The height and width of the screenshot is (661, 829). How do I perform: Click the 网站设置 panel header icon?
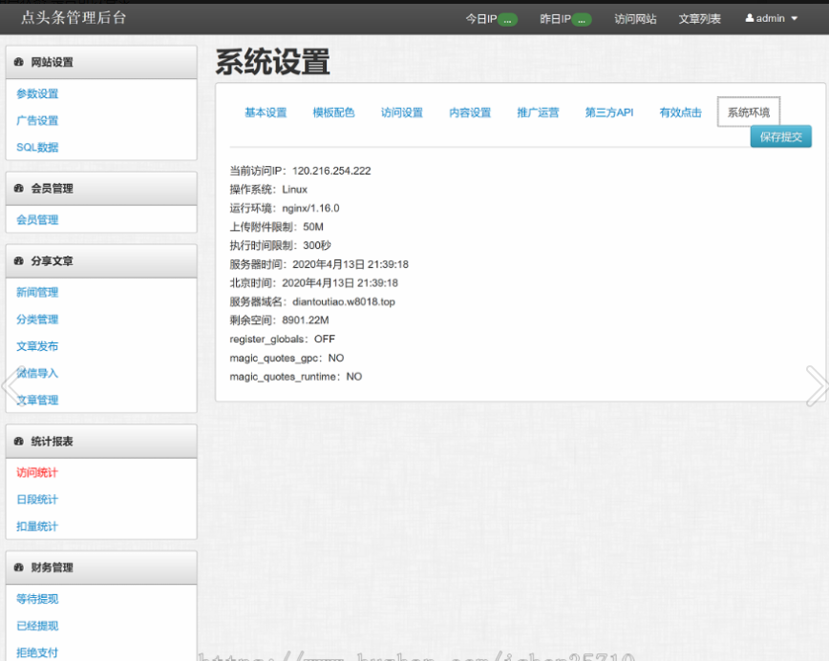19,63
